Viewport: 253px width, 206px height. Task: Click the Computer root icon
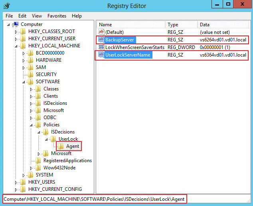point(16,24)
